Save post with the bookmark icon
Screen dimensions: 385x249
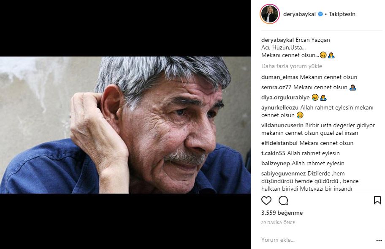(x=377, y=200)
